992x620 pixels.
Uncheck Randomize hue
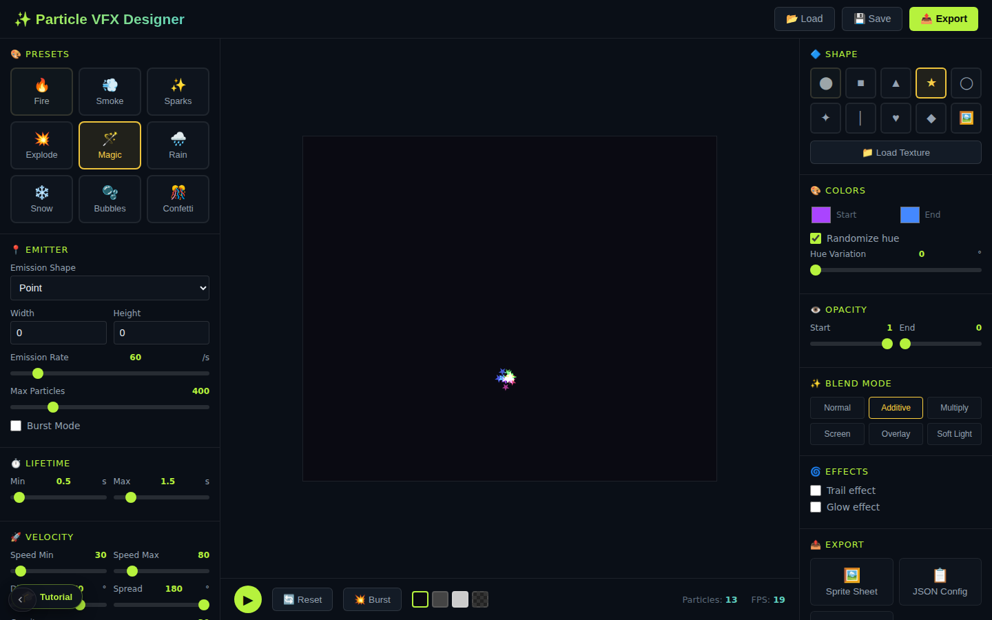pyautogui.click(x=816, y=238)
